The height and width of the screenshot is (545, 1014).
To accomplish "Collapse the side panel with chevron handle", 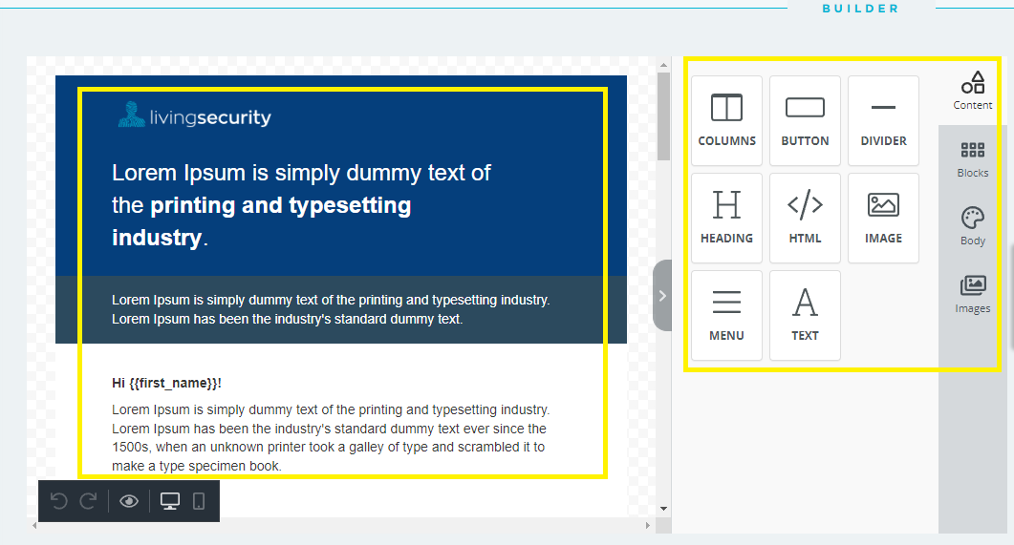I will (x=662, y=296).
